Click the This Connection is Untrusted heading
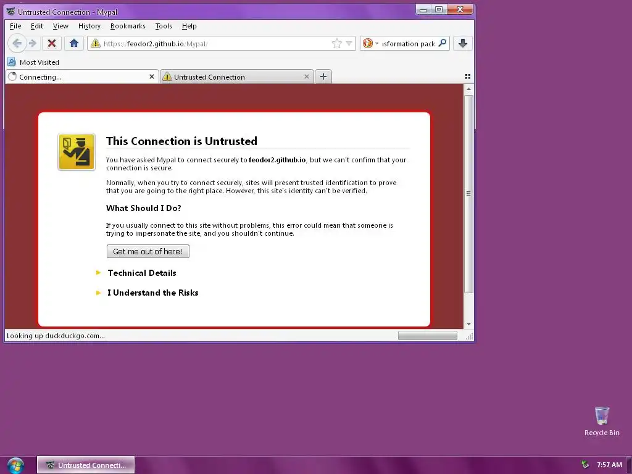This screenshot has height=474, width=632. click(181, 141)
